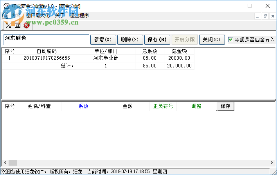Click the application icon in the title bar
Viewport: 277px width, 175px height.
coord(6,6)
